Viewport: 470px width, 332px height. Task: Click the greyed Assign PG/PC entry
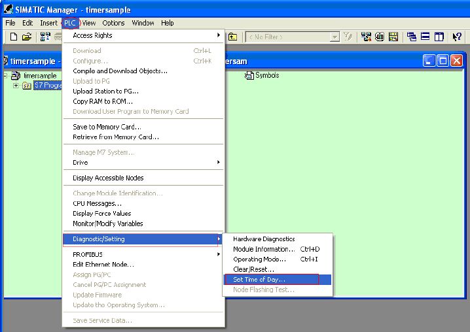[143, 274]
